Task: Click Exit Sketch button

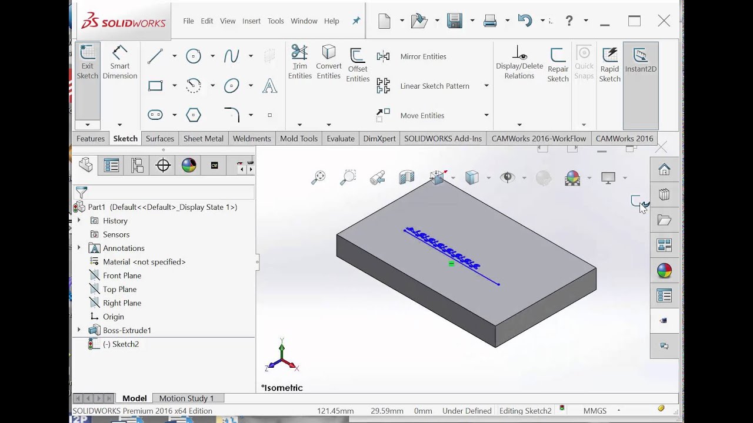Action: [87, 63]
